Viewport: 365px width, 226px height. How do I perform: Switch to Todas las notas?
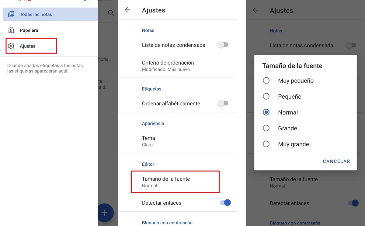[36, 14]
